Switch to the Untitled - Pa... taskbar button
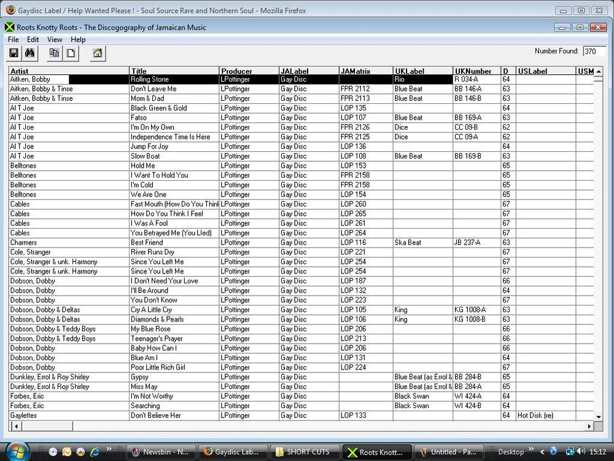The height and width of the screenshot is (461, 614). [448, 452]
